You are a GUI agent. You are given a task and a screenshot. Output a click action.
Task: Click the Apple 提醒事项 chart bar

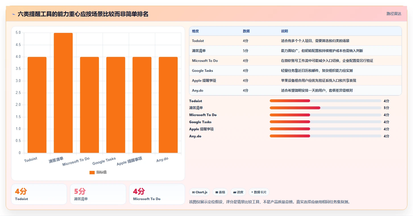(142, 105)
